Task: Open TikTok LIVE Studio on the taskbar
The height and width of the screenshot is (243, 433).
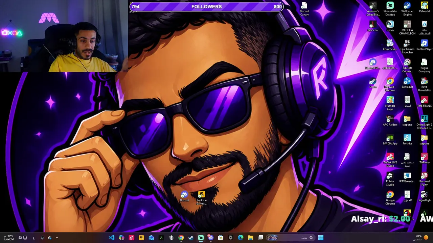Action: click(x=131, y=238)
